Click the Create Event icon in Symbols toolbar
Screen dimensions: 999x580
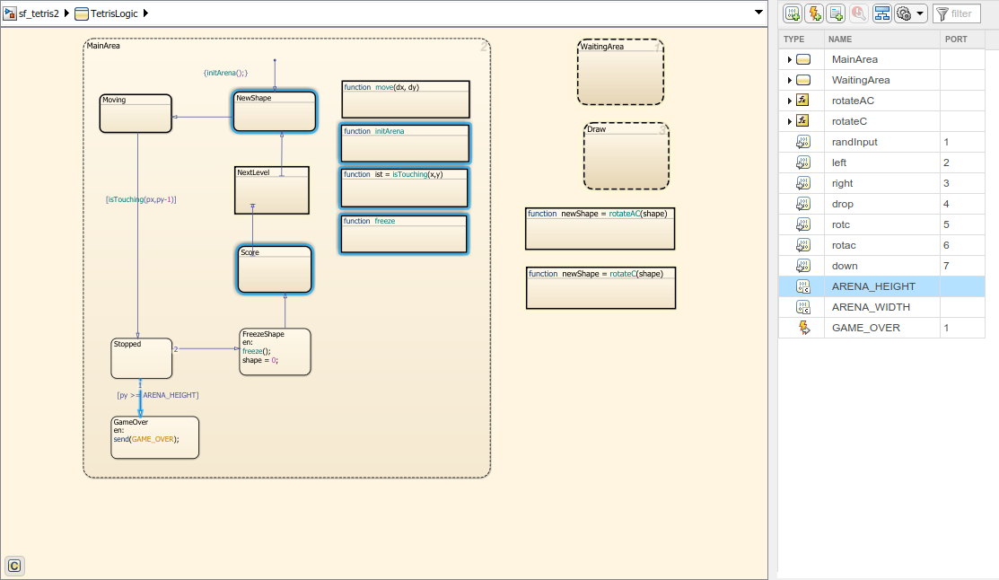813,13
